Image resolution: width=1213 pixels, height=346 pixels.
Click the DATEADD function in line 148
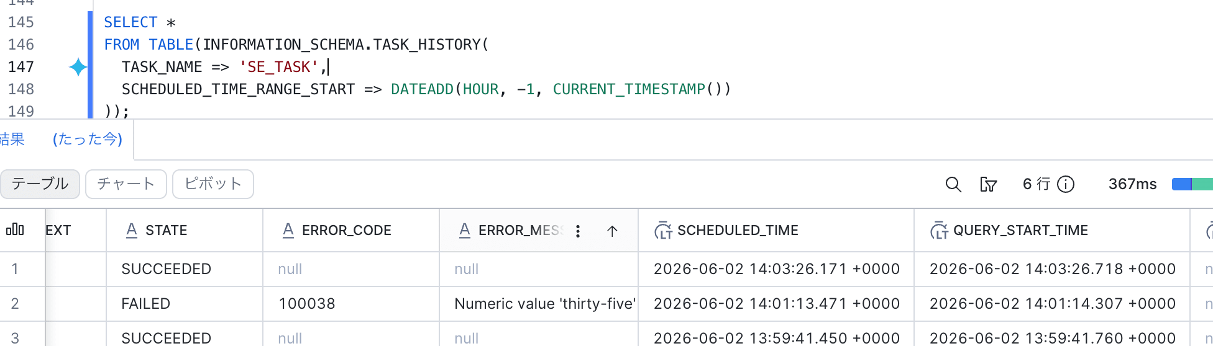tap(423, 89)
